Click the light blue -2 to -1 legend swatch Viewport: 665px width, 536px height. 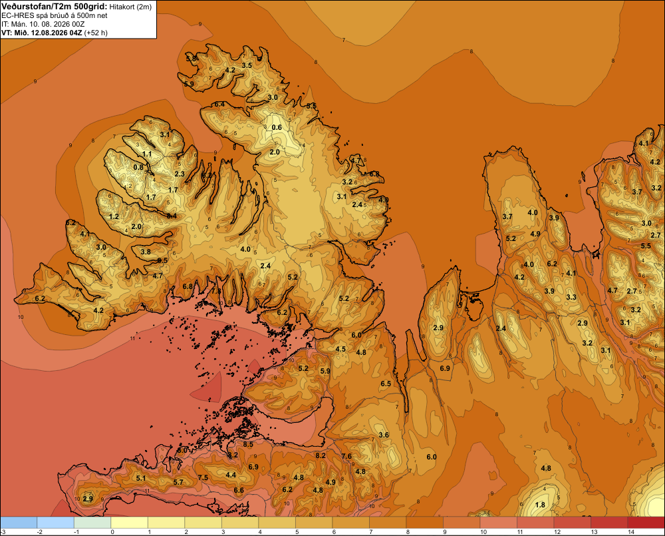56,523
